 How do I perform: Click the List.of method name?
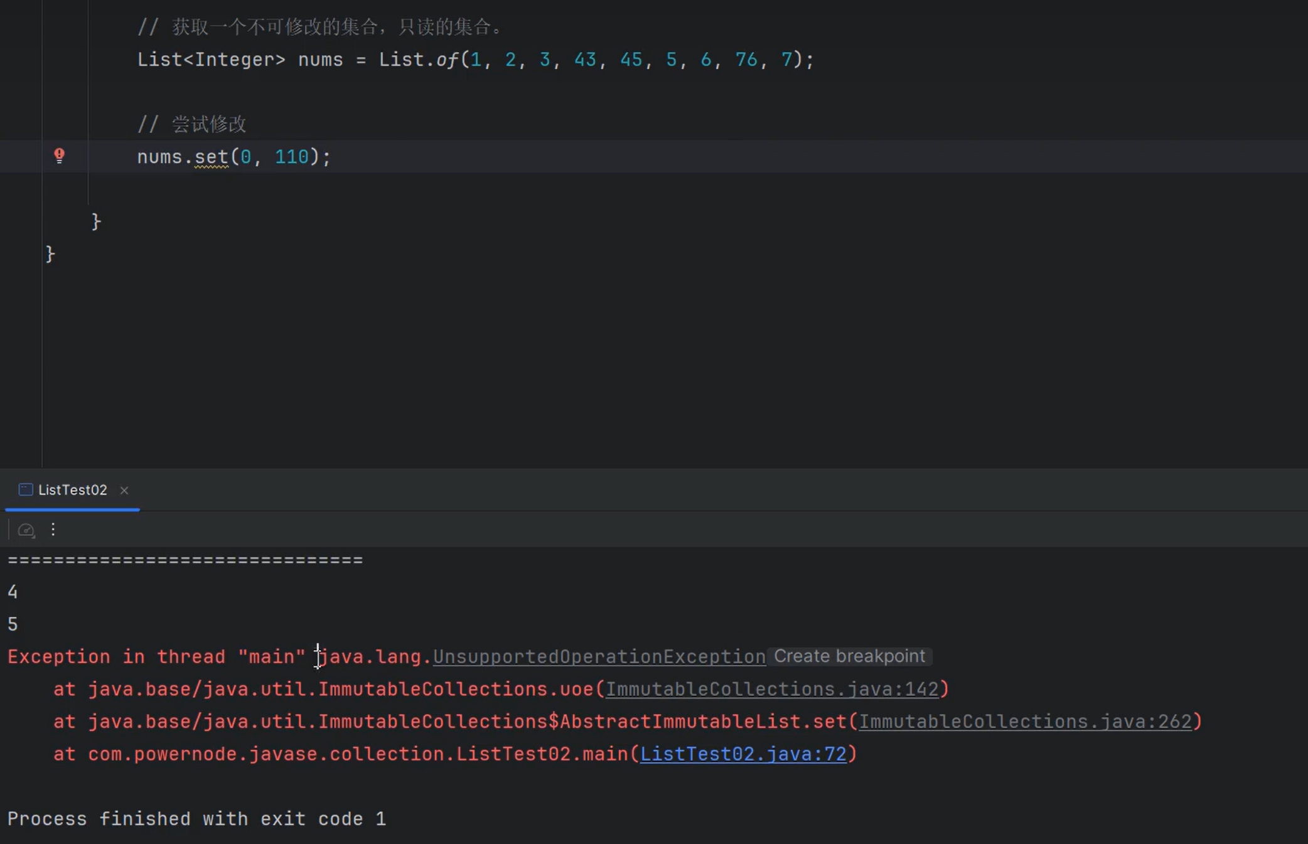click(447, 60)
